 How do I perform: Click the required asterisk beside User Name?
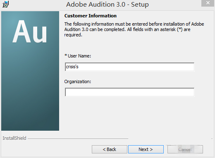[66, 55]
